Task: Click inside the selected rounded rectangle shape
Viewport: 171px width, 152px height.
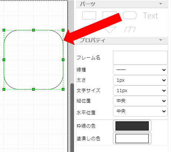Action: [33, 60]
